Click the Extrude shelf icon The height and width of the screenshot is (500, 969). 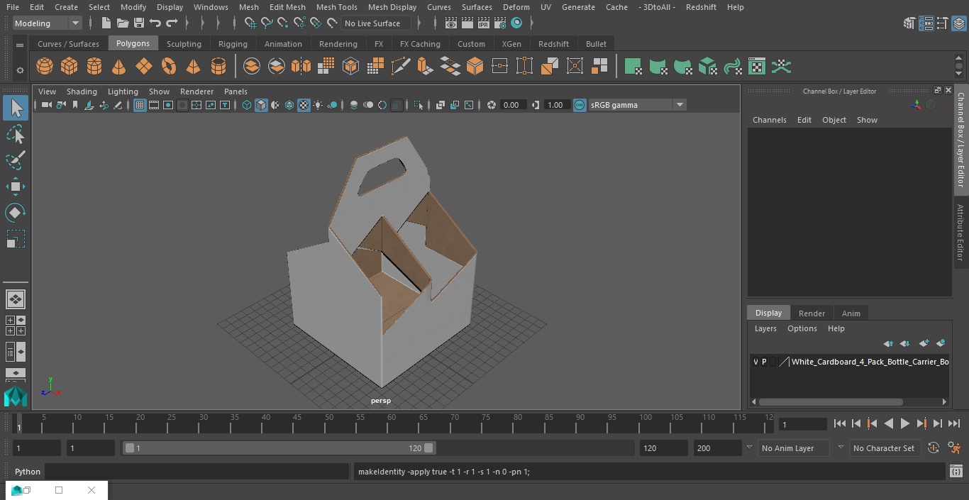(x=425, y=67)
